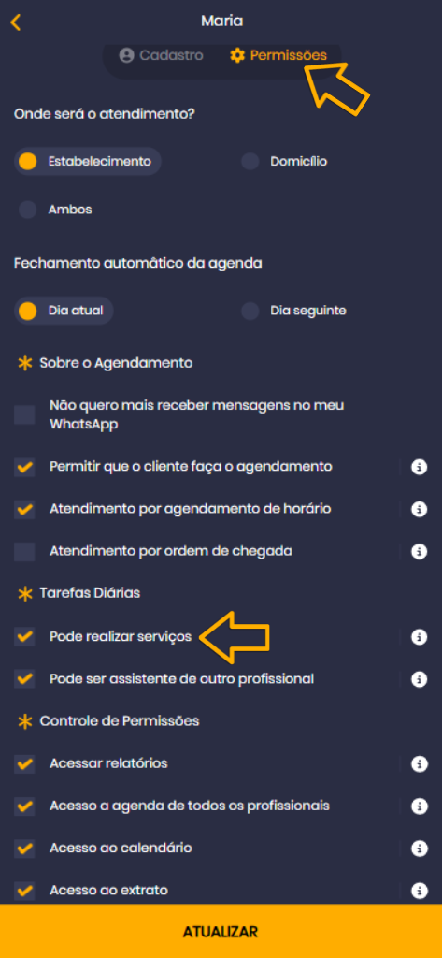The height and width of the screenshot is (958, 442).
Task: Choose the Ambos radio option
Action: pos(55,210)
